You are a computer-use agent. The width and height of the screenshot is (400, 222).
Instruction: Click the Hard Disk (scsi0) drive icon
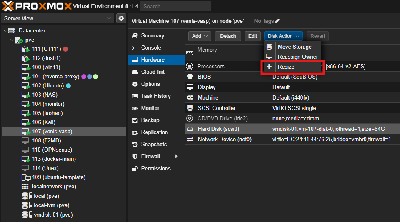point(190,129)
